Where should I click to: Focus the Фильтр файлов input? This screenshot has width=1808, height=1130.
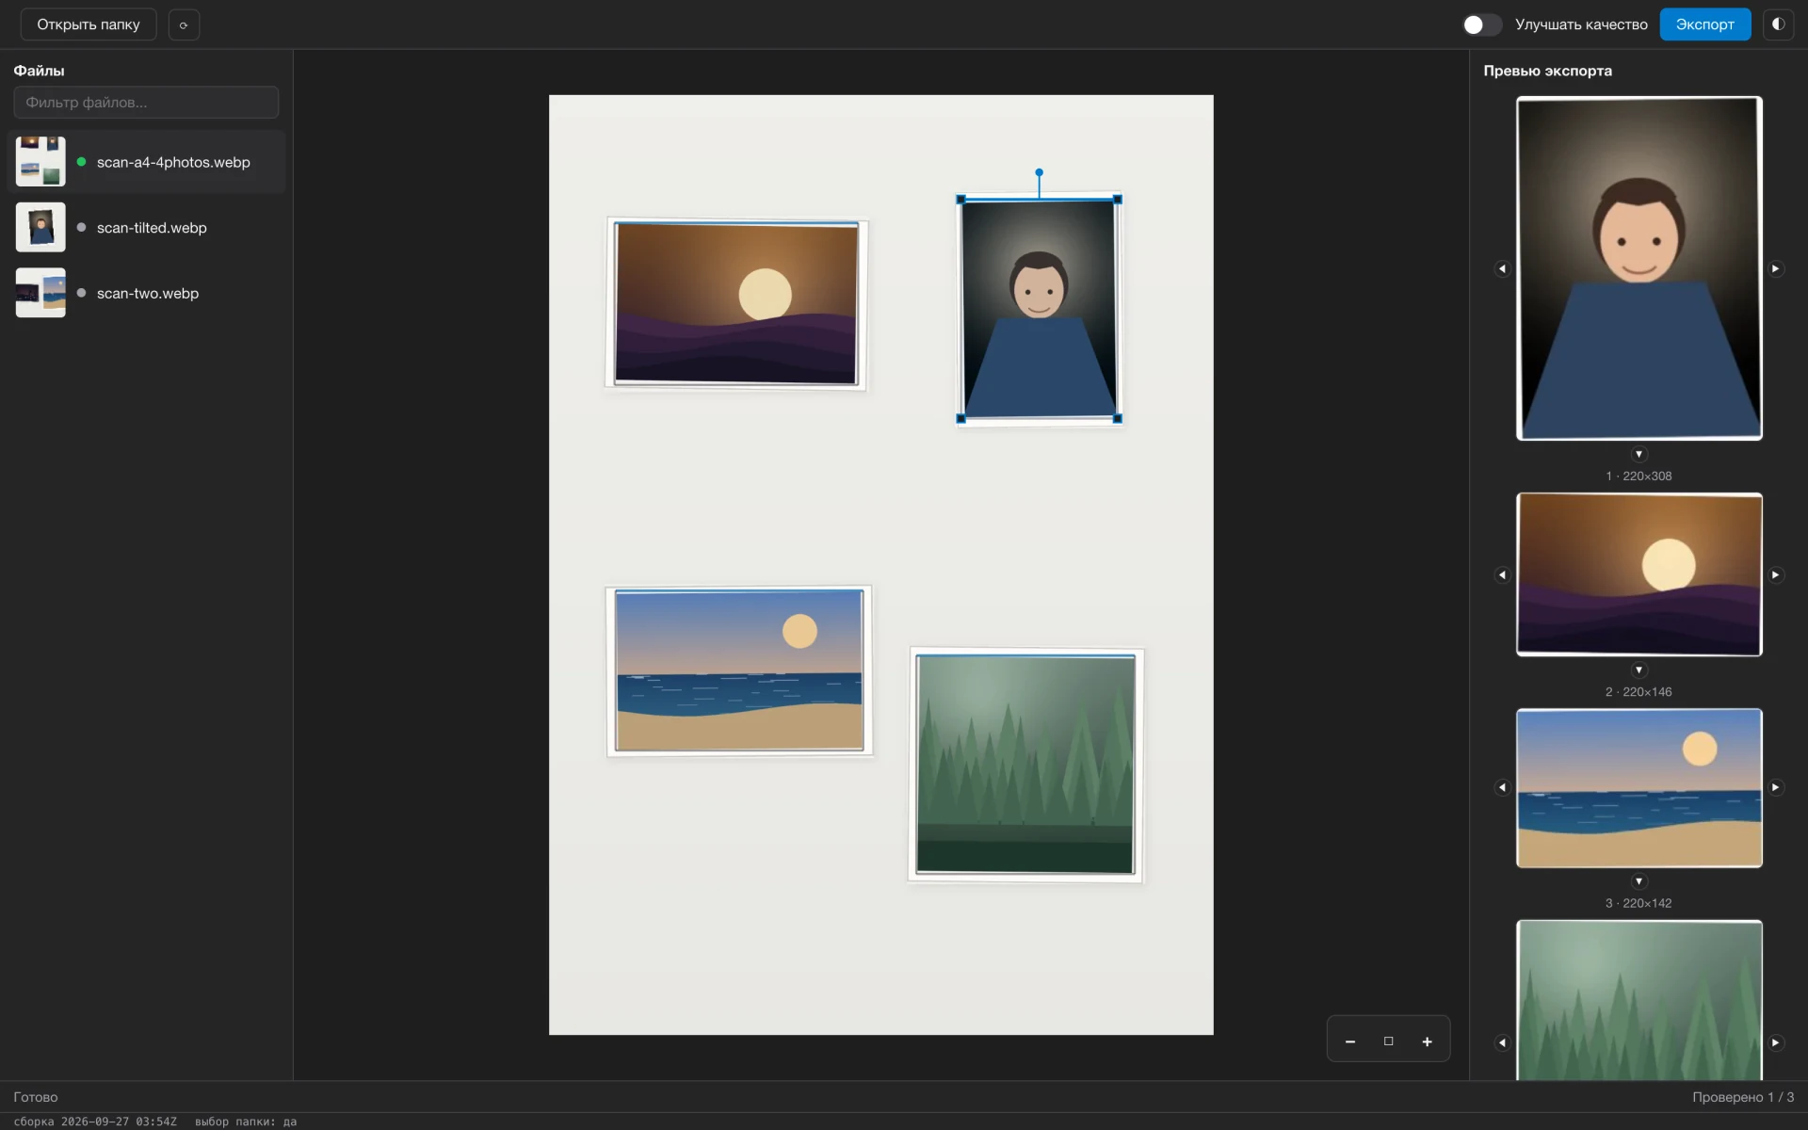(146, 103)
